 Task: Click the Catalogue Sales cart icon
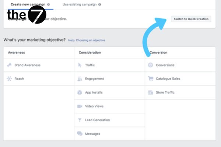[150, 79]
